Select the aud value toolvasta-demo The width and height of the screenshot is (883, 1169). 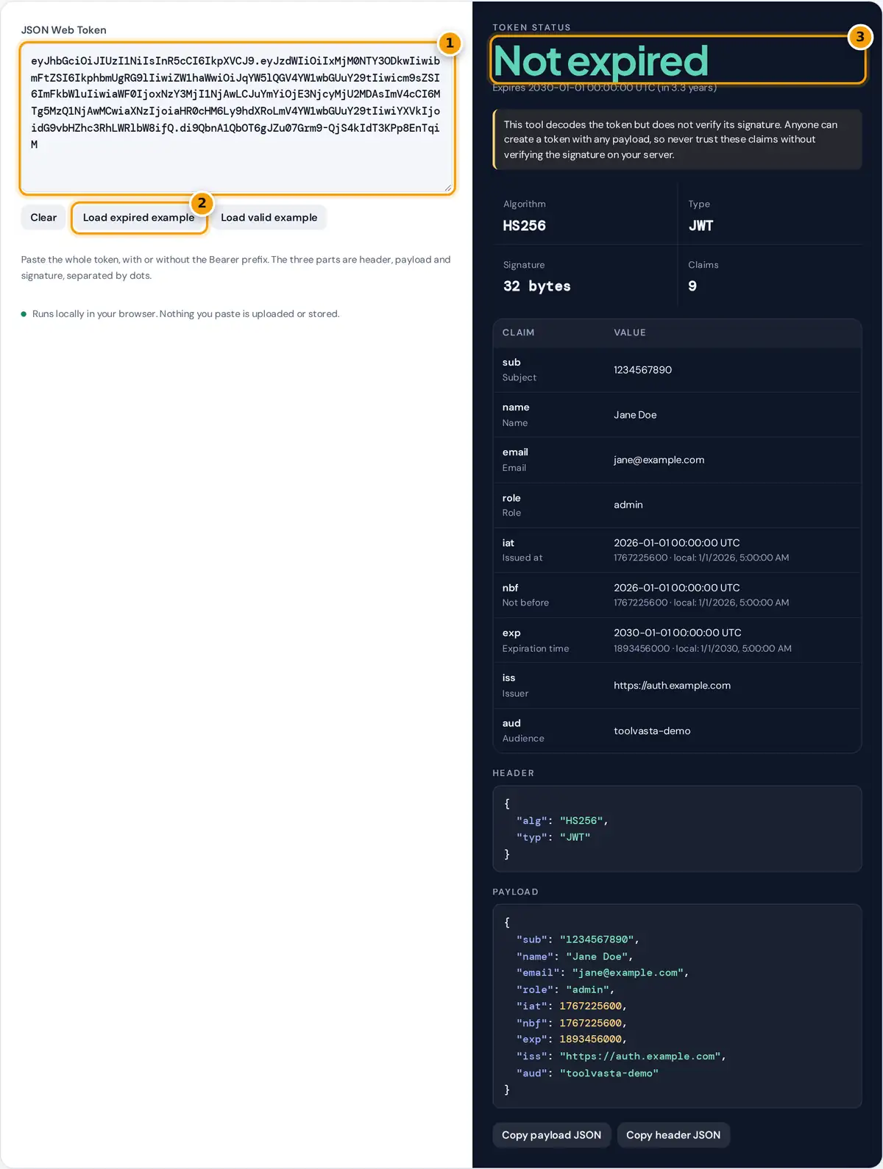pos(652,731)
